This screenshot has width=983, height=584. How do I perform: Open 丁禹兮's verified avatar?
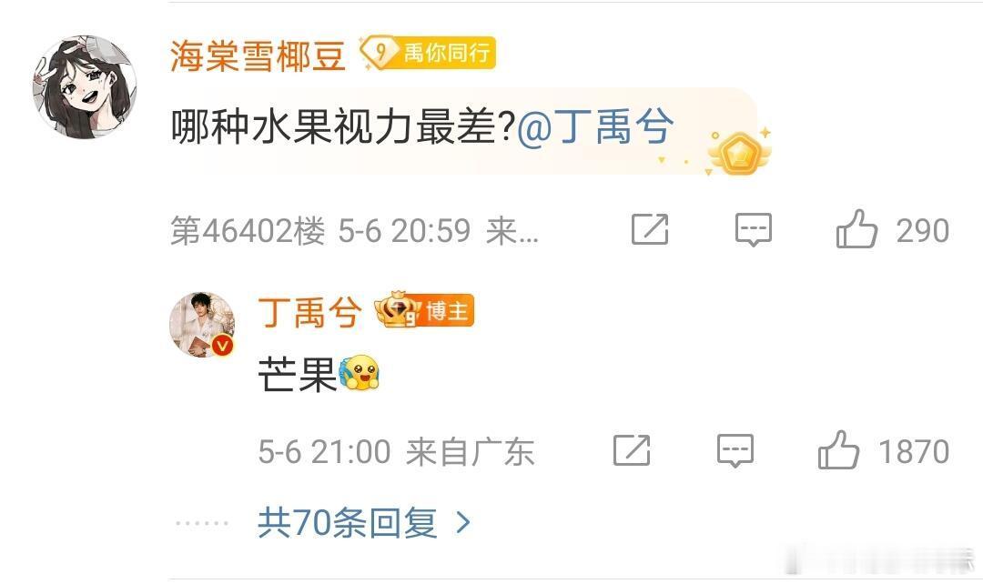[x=202, y=325]
